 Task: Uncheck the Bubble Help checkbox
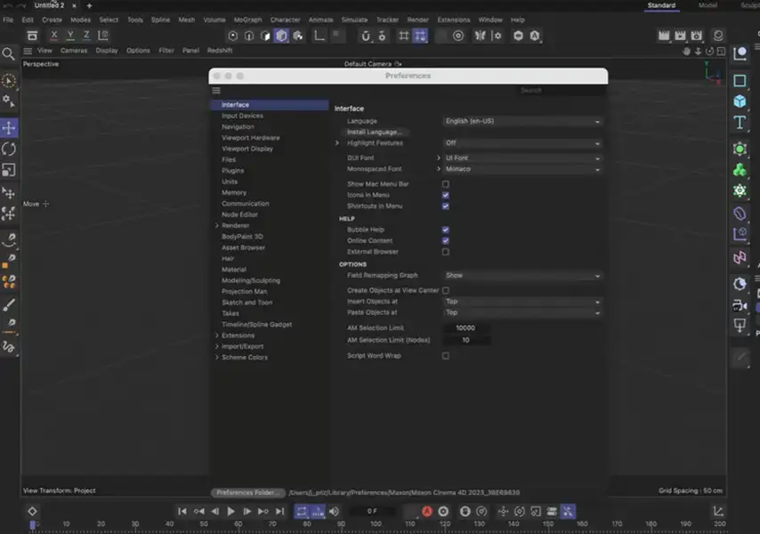[x=446, y=230]
